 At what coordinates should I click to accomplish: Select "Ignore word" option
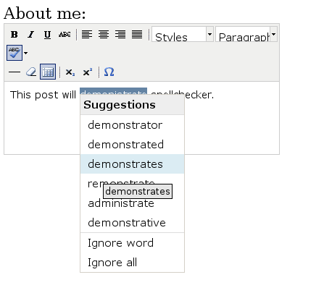133,243
